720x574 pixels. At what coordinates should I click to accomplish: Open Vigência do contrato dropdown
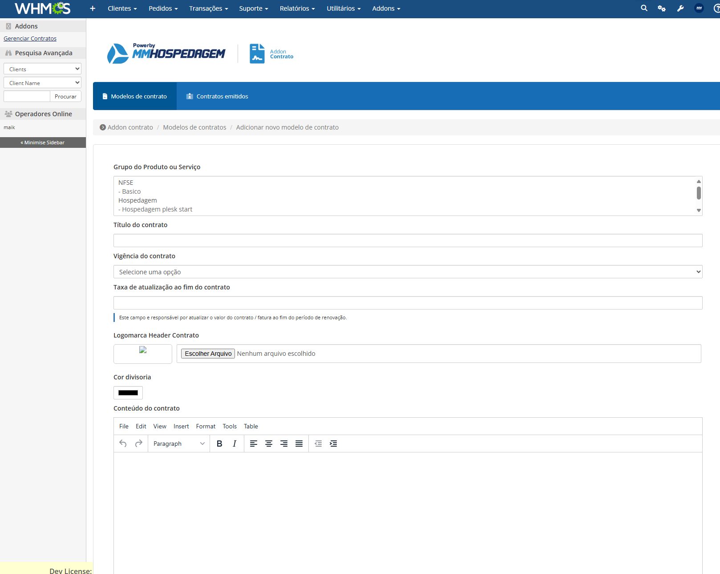(x=408, y=272)
